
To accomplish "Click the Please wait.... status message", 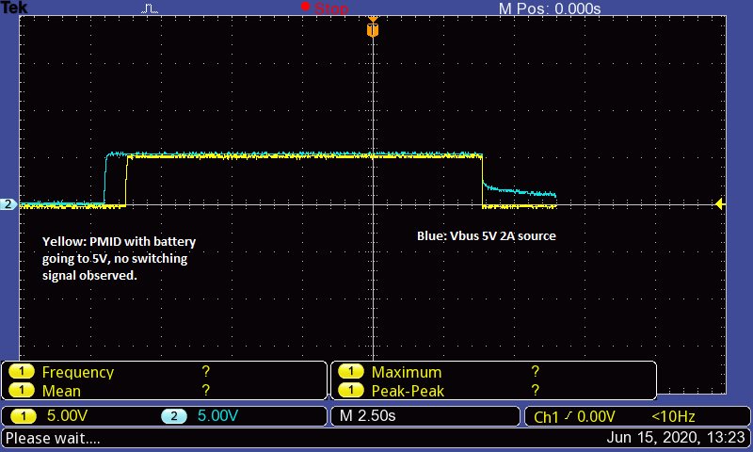I will (53, 438).
